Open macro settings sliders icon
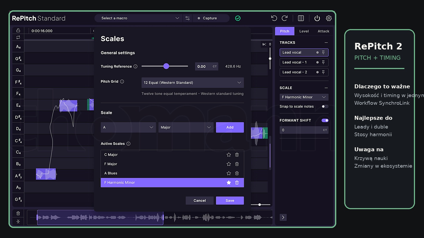Image resolution: width=424 pixels, height=238 pixels. pos(188,18)
